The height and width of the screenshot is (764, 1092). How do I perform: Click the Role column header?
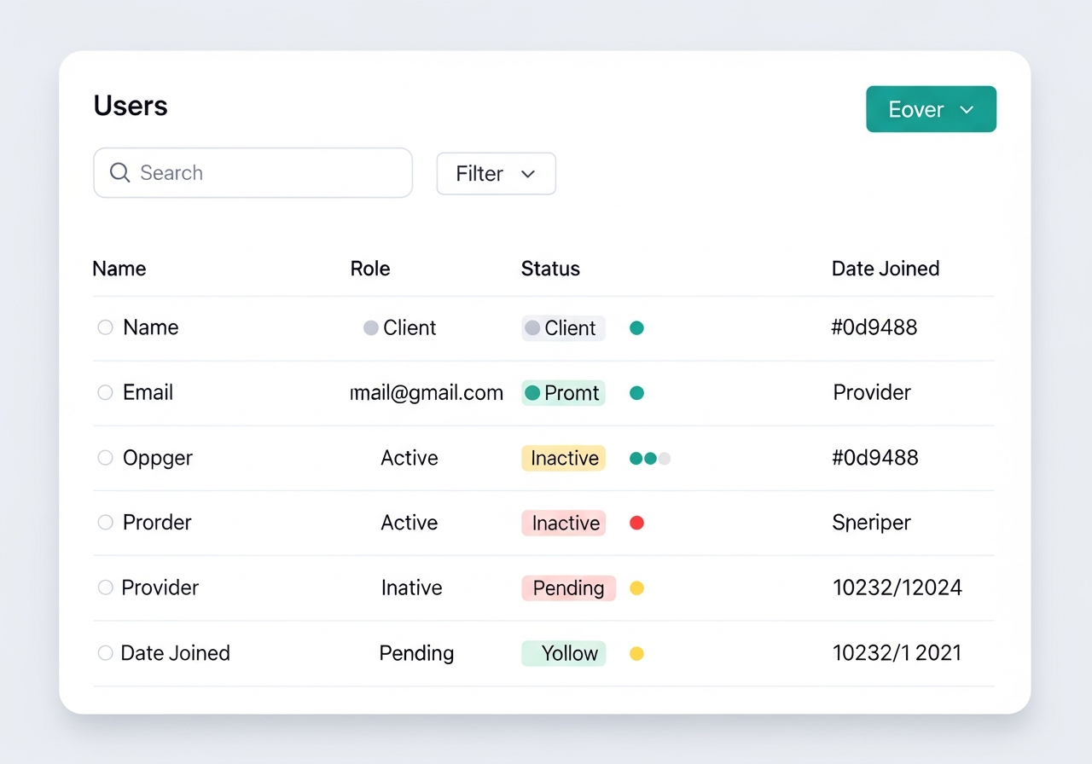click(x=370, y=269)
